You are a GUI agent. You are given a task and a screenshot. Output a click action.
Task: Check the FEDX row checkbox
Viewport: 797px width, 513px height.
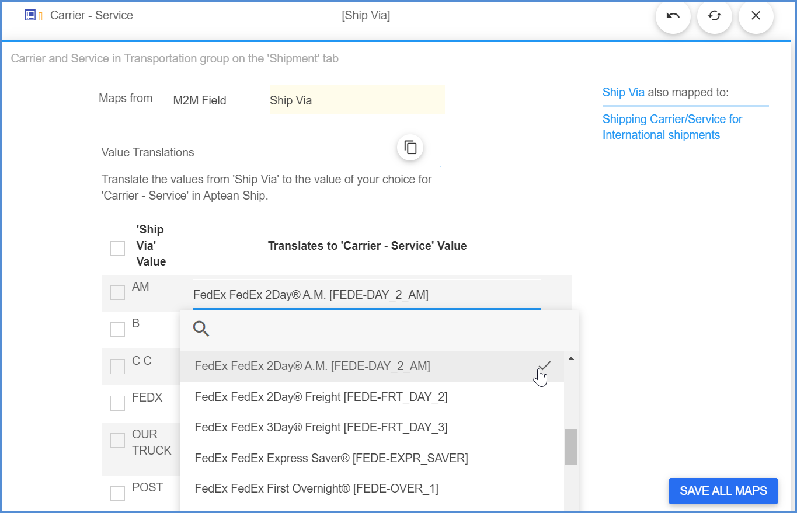coord(117,403)
